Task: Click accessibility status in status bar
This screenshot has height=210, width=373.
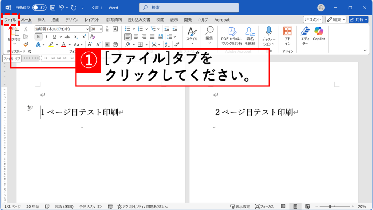Action: (x=142, y=206)
